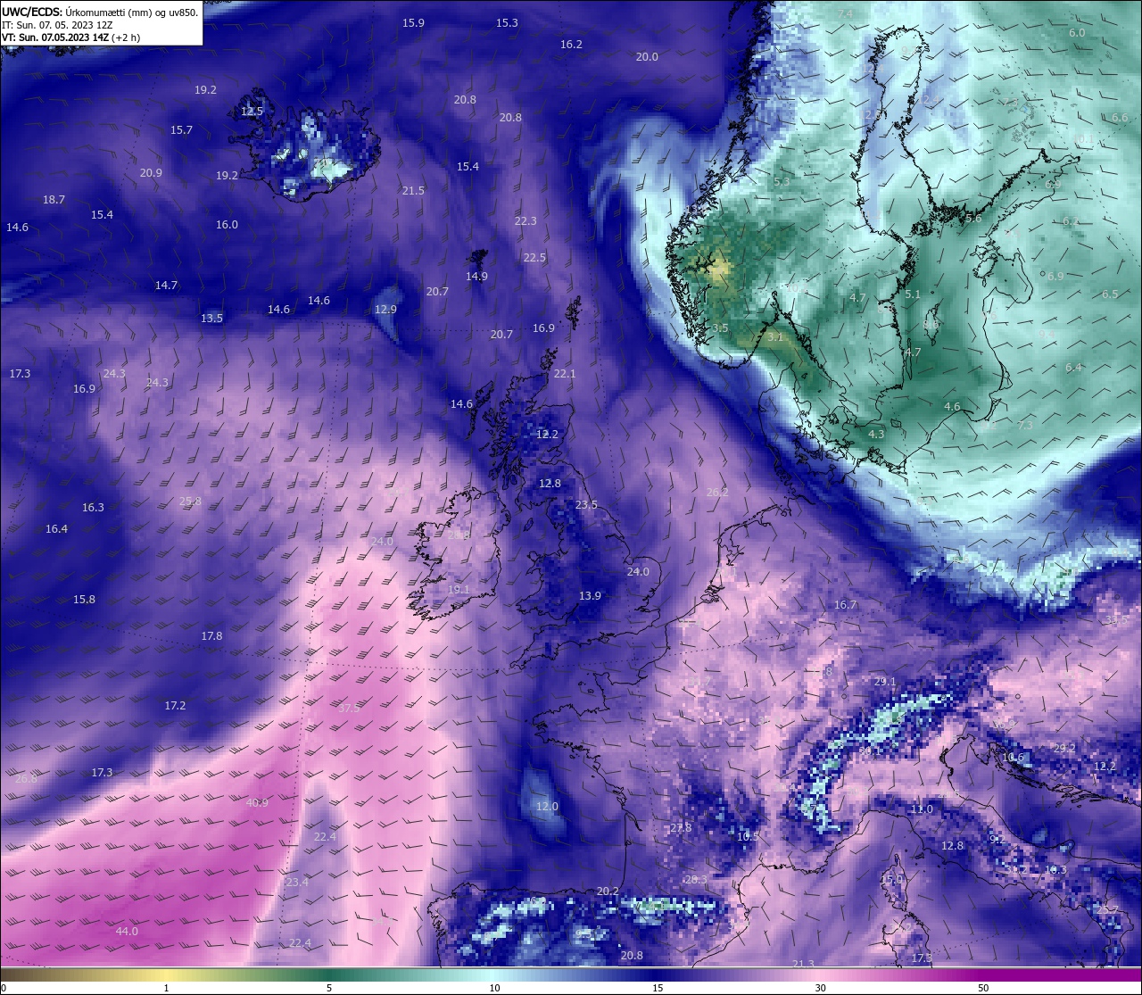Select the value 15.9 on the map
This screenshot has height=995, width=1142.
coord(413,23)
